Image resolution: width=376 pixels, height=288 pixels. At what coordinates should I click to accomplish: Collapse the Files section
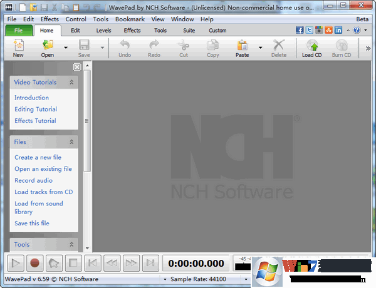click(x=71, y=142)
